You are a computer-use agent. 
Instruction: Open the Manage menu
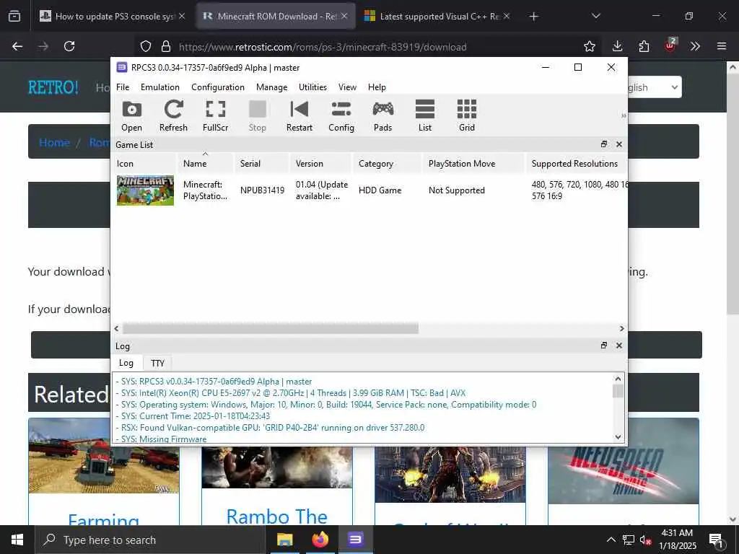click(x=271, y=87)
